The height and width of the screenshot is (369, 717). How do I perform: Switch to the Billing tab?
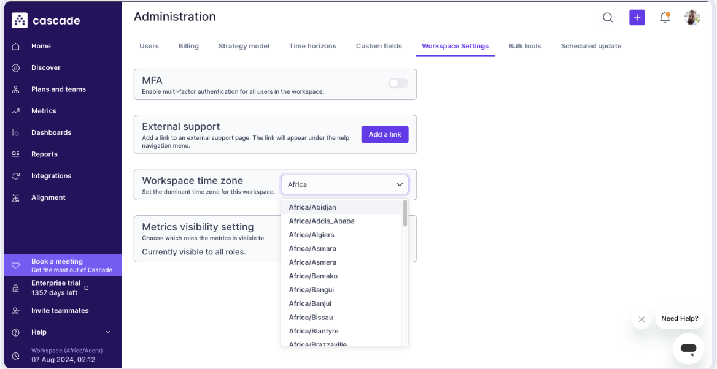188,46
